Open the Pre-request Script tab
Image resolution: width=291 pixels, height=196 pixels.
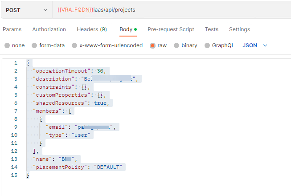(x=171, y=29)
